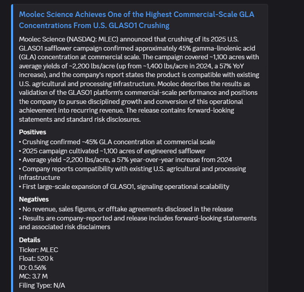Click the "Results are company-reported" bullet

[138, 222]
